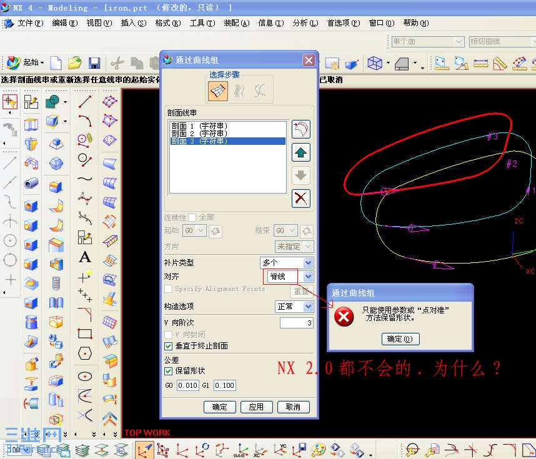Toggle the Specify Alignment Points checkbox
This screenshot has width=536, height=459.
coord(168,289)
